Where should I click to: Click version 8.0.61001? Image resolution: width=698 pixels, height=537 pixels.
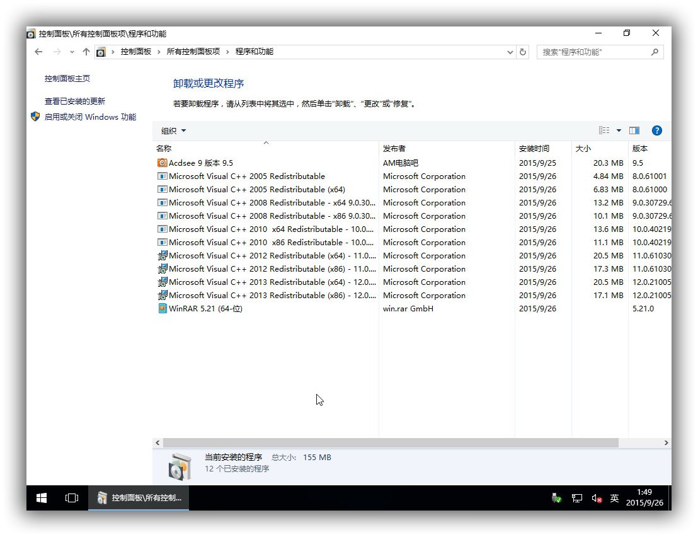pyautogui.click(x=649, y=176)
